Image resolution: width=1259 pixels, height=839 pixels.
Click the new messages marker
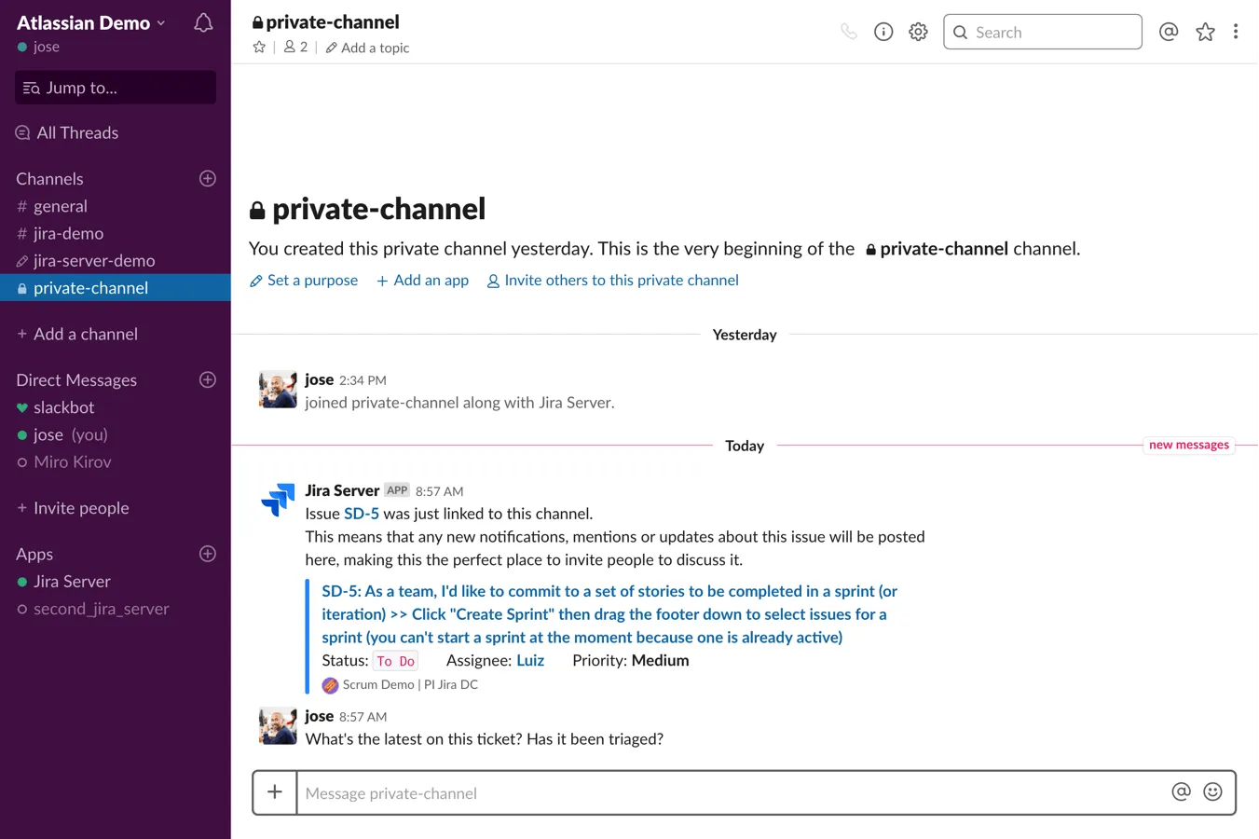(x=1189, y=445)
